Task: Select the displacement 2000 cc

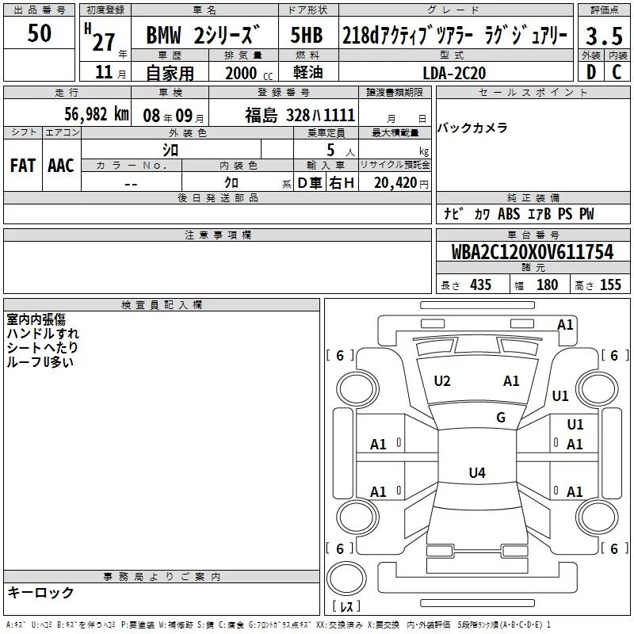Action: pos(249,73)
